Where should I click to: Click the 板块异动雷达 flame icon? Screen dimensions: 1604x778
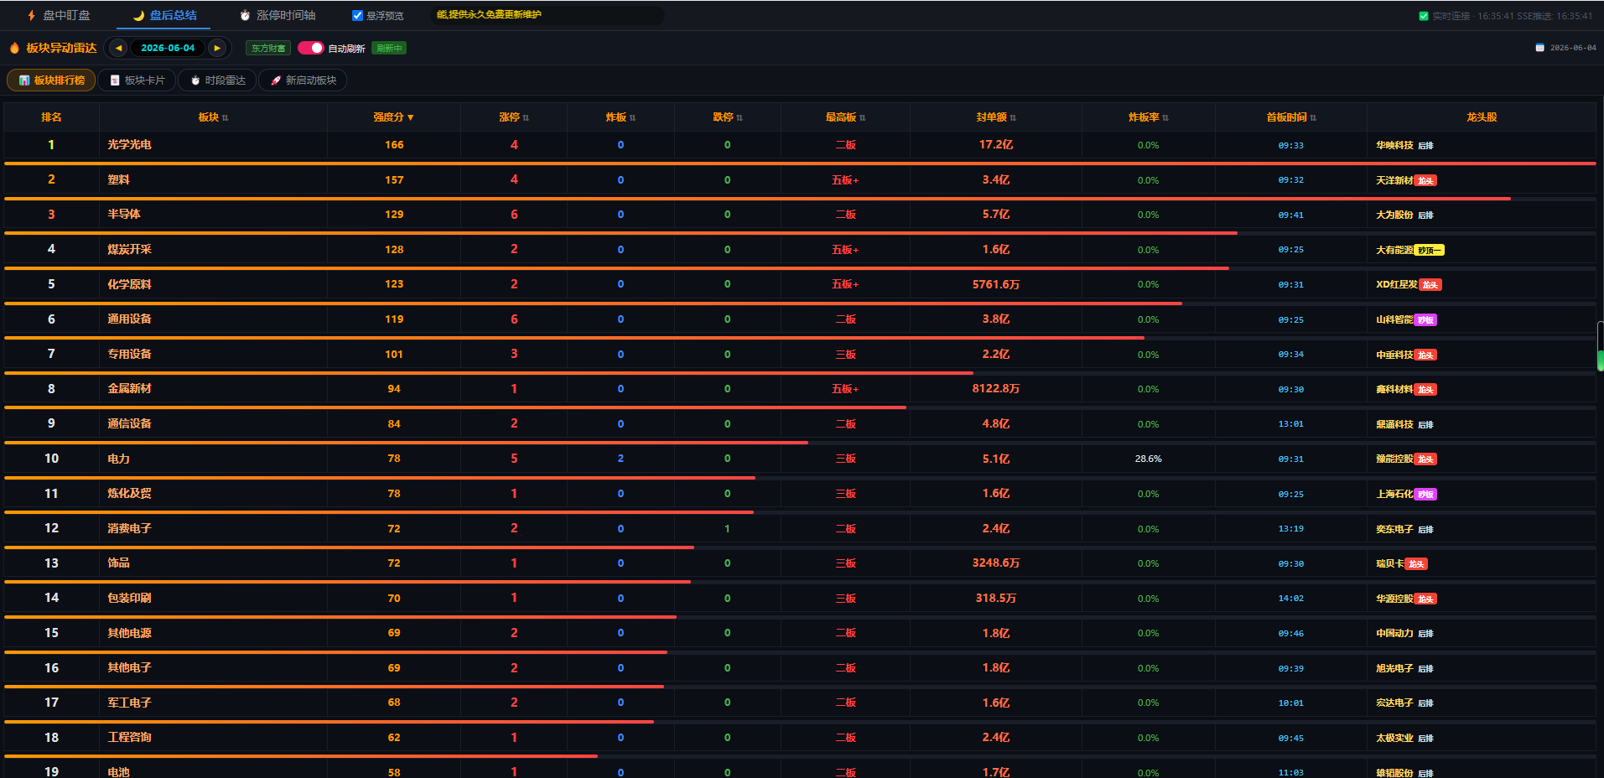(14, 48)
